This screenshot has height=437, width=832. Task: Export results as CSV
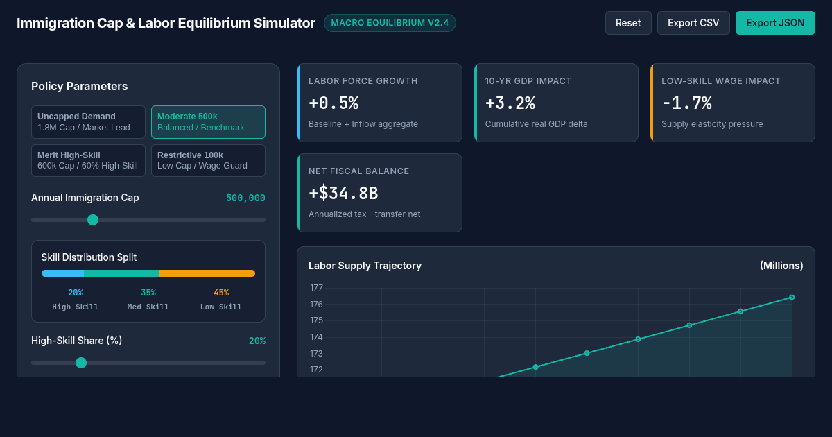point(693,23)
